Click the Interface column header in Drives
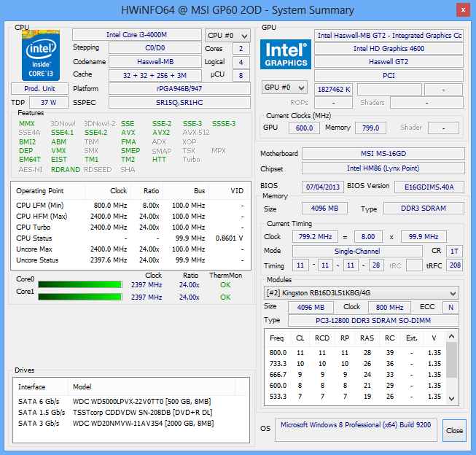 tap(41, 386)
